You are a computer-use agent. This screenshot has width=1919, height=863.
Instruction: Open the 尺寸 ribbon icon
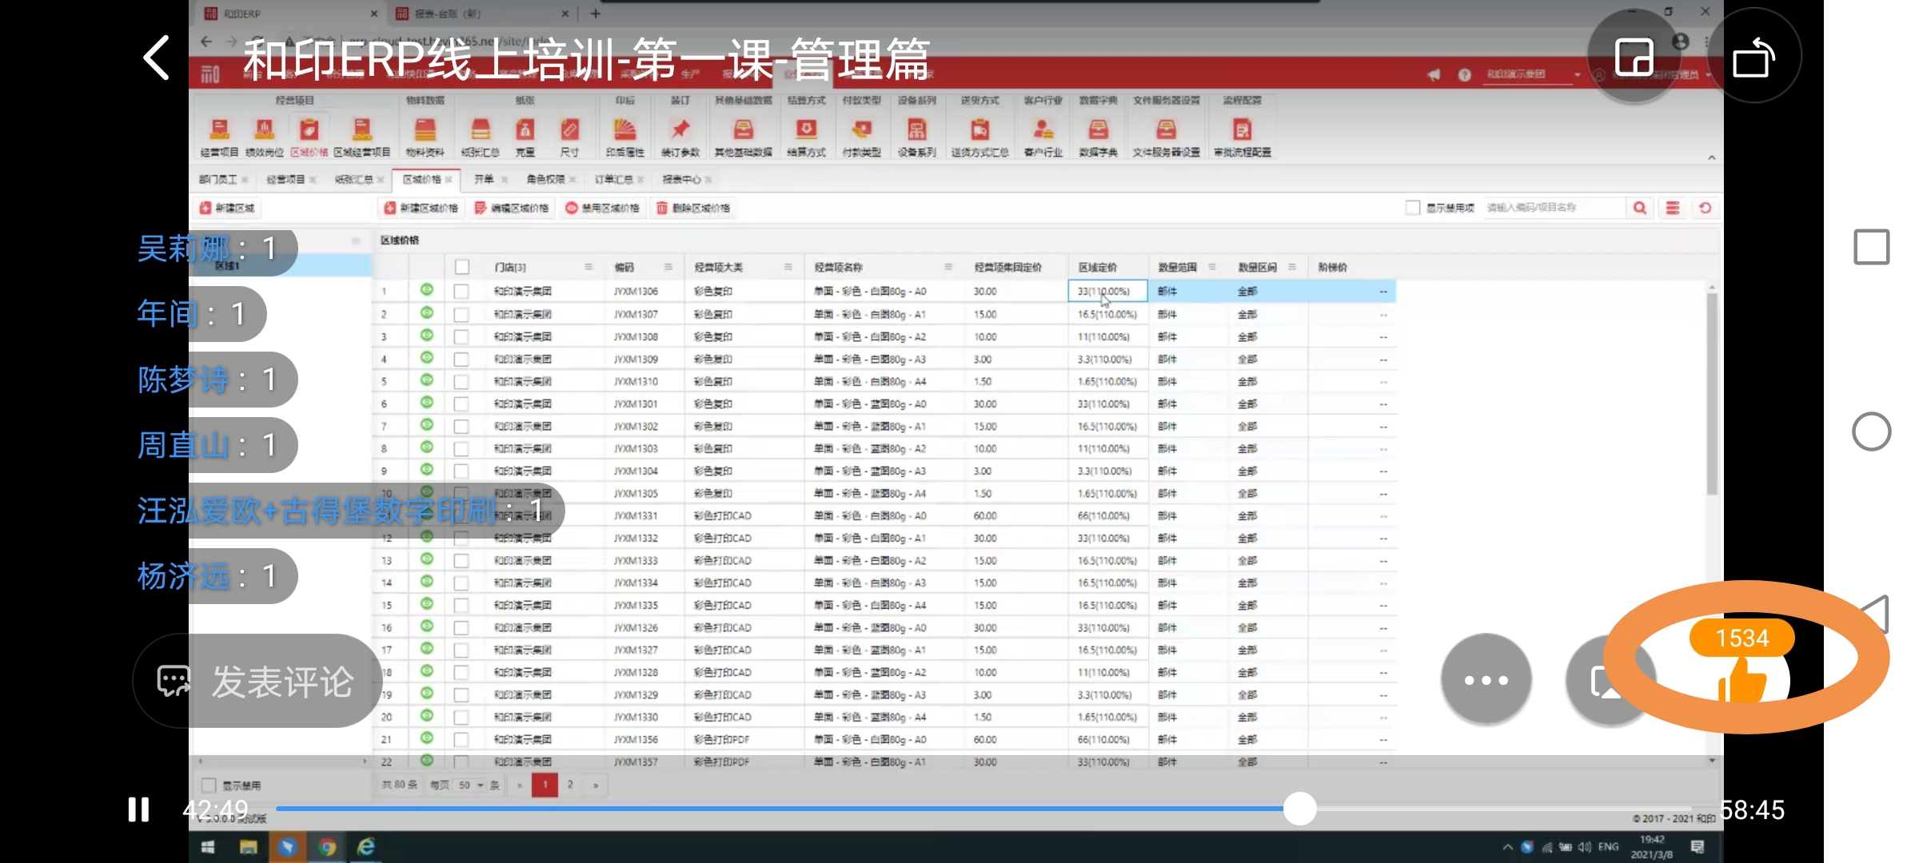coord(569,137)
